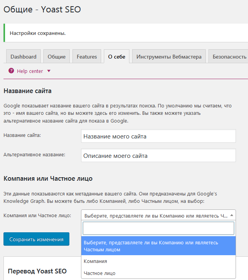Screen dimensions: 248x280
Task: Click the Компания или Частное лицо heading
Action: (48, 178)
